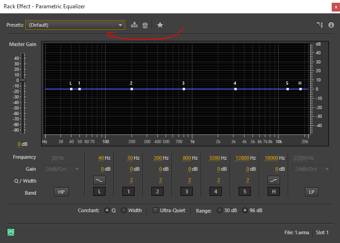The height and width of the screenshot is (243, 340).
Task: Select Constant Q radio button
Action: (107, 210)
